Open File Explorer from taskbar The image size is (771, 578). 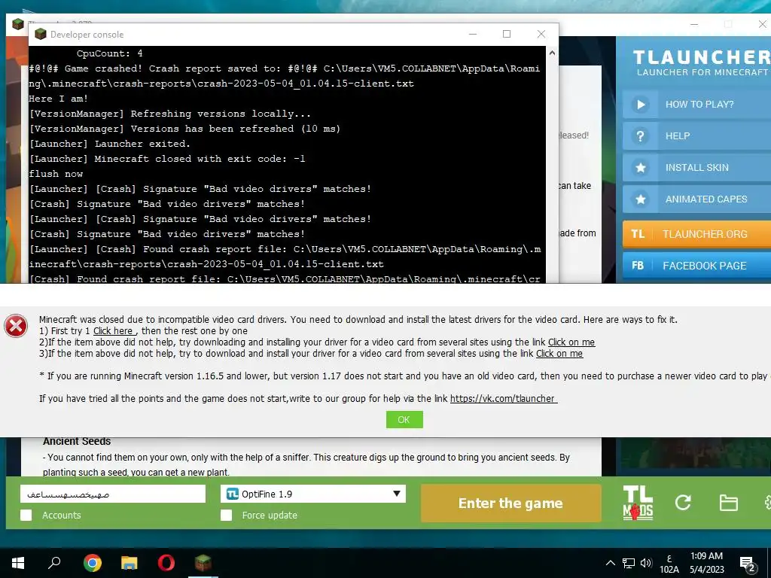point(130,563)
